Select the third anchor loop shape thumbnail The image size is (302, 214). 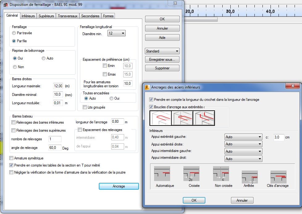[204, 118]
